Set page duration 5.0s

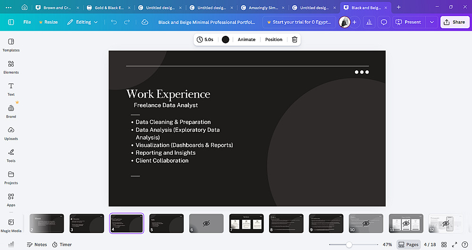205,40
